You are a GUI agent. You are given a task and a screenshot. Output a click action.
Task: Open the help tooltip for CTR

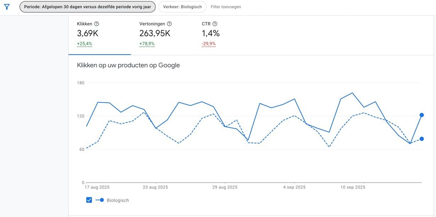pyautogui.click(x=214, y=23)
